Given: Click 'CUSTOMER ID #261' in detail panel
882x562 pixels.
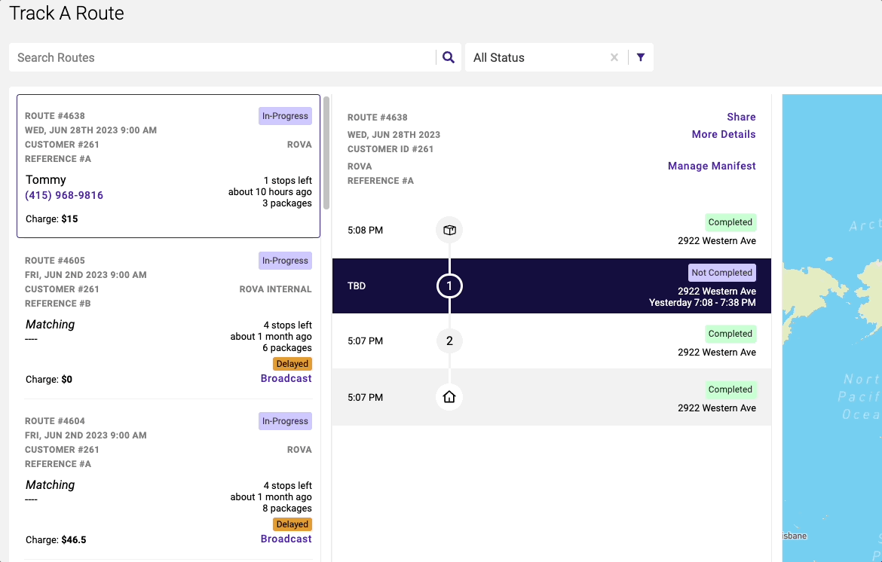Looking at the screenshot, I should click(x=390, y=149).
